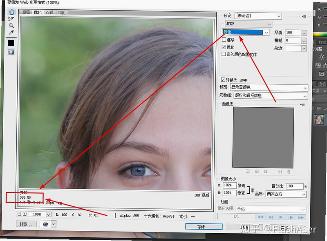Open the 颜色表 panel menu
This screenshot has height=241, width=327.
(302, 105)
